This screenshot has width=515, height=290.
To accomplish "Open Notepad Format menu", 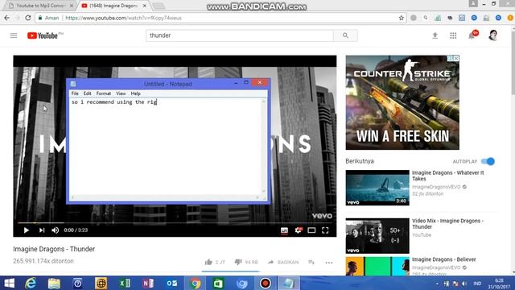I will (x=104, y=93).
